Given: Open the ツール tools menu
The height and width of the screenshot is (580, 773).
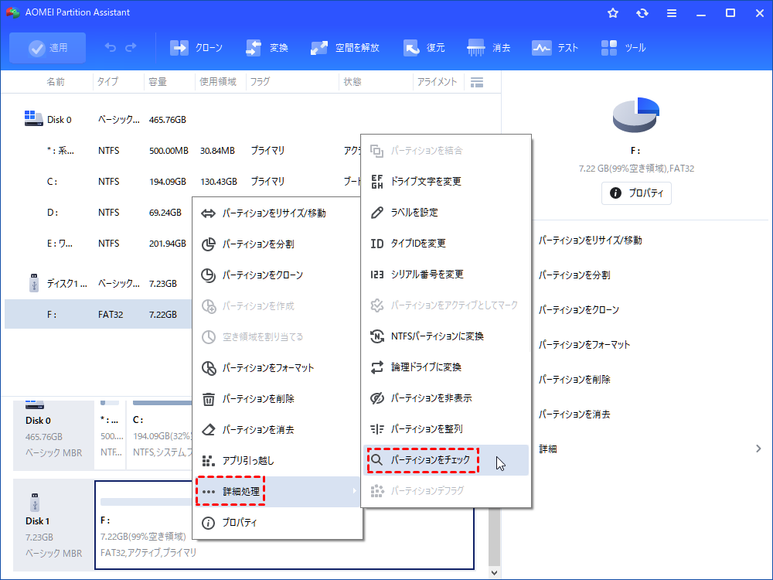Looking at the screenshot, I should [623, 48].
